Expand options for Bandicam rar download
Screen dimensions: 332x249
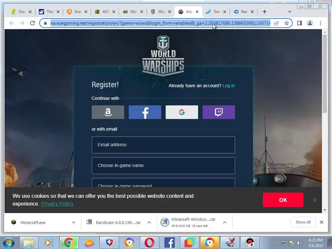point(149,222)
